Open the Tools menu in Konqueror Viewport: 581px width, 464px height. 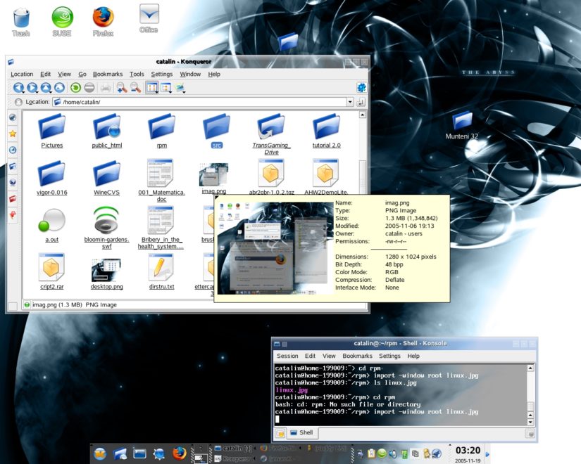137,74
